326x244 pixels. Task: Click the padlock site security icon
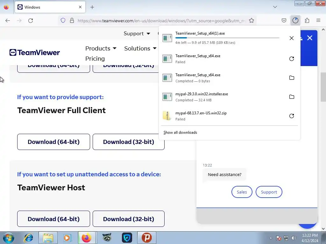tap(72, 20)
